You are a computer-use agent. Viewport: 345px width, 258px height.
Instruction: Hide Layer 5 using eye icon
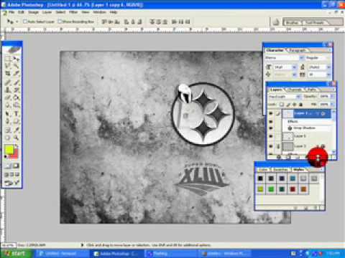[271, 136]
